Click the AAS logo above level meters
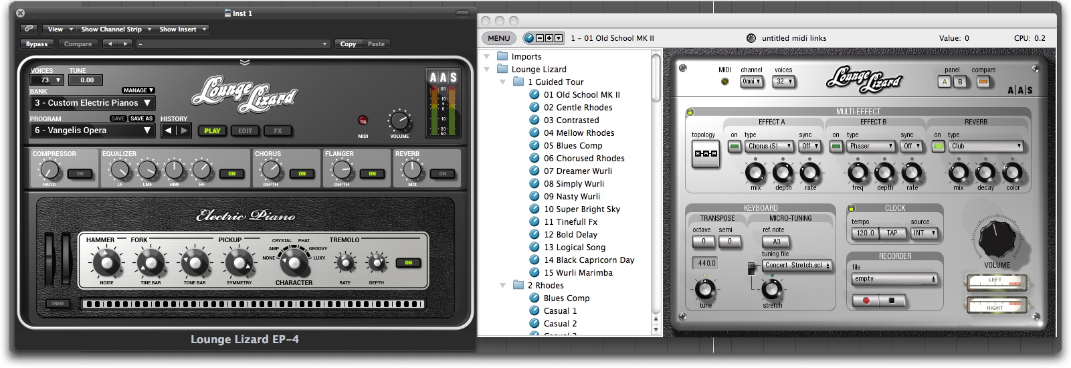 point(443,77)
